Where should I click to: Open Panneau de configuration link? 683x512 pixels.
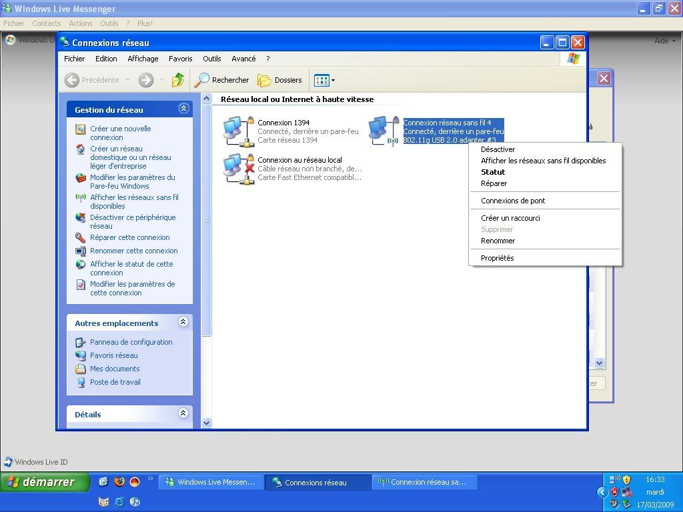click(131, 342)
